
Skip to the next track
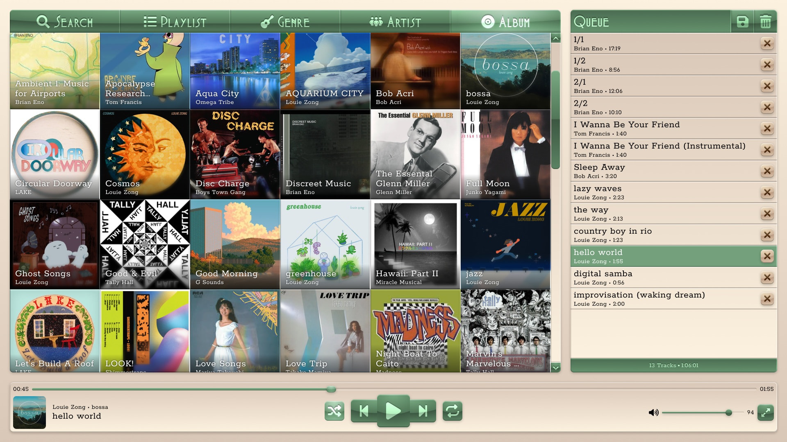[x=423, y=411]
